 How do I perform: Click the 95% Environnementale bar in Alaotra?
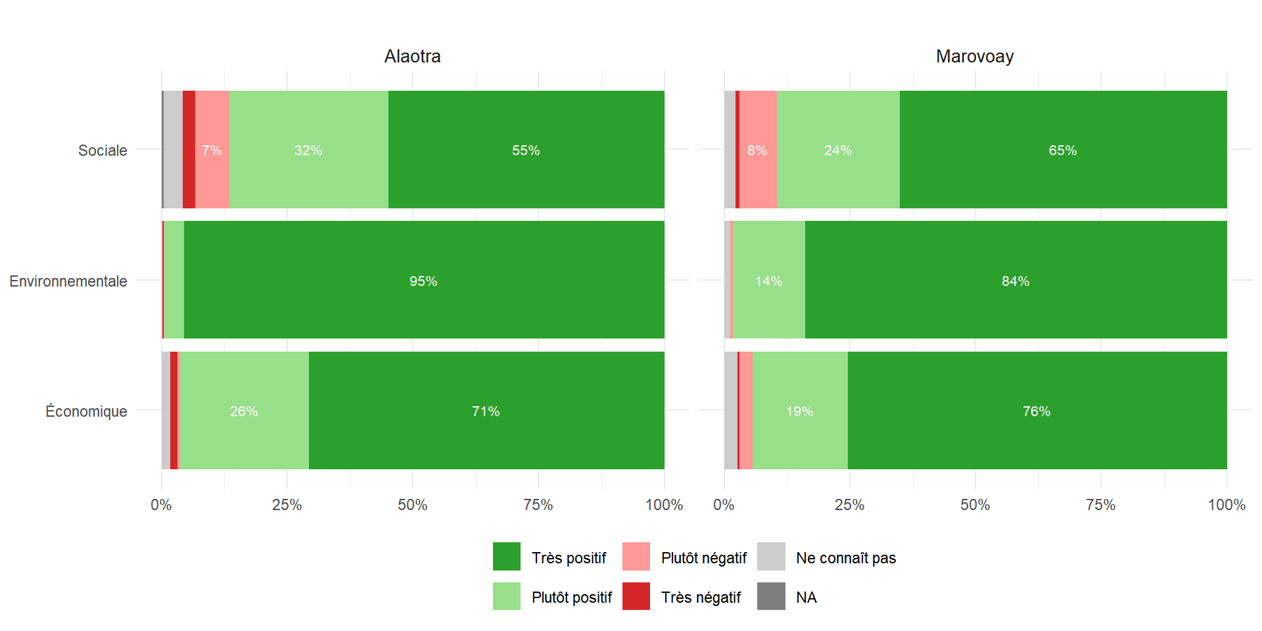[423, 280]
